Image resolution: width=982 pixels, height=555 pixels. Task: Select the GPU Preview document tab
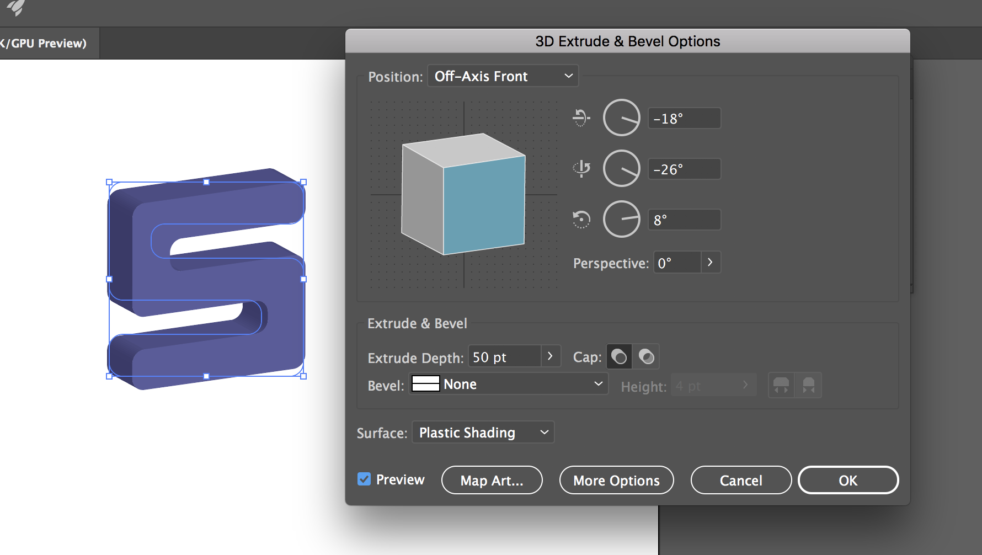[46, 43]
